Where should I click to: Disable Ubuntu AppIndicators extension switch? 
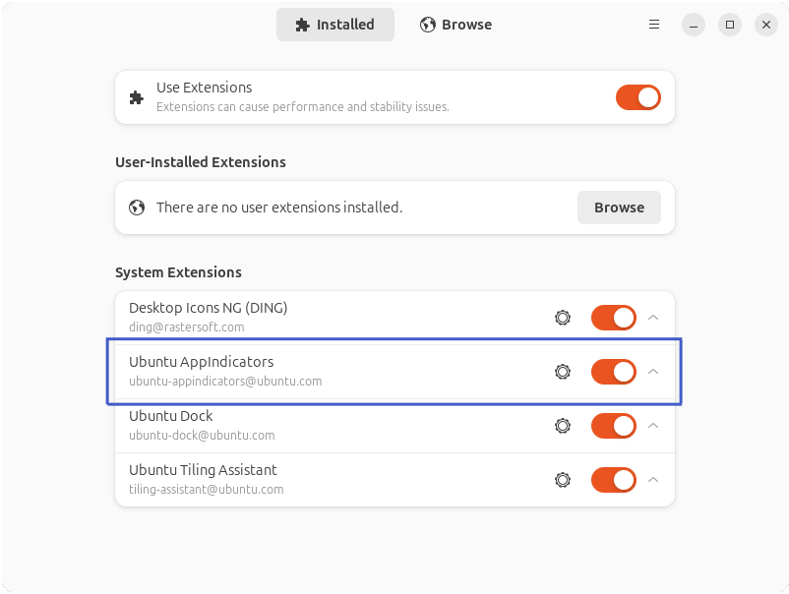click(x=613, y=372)
